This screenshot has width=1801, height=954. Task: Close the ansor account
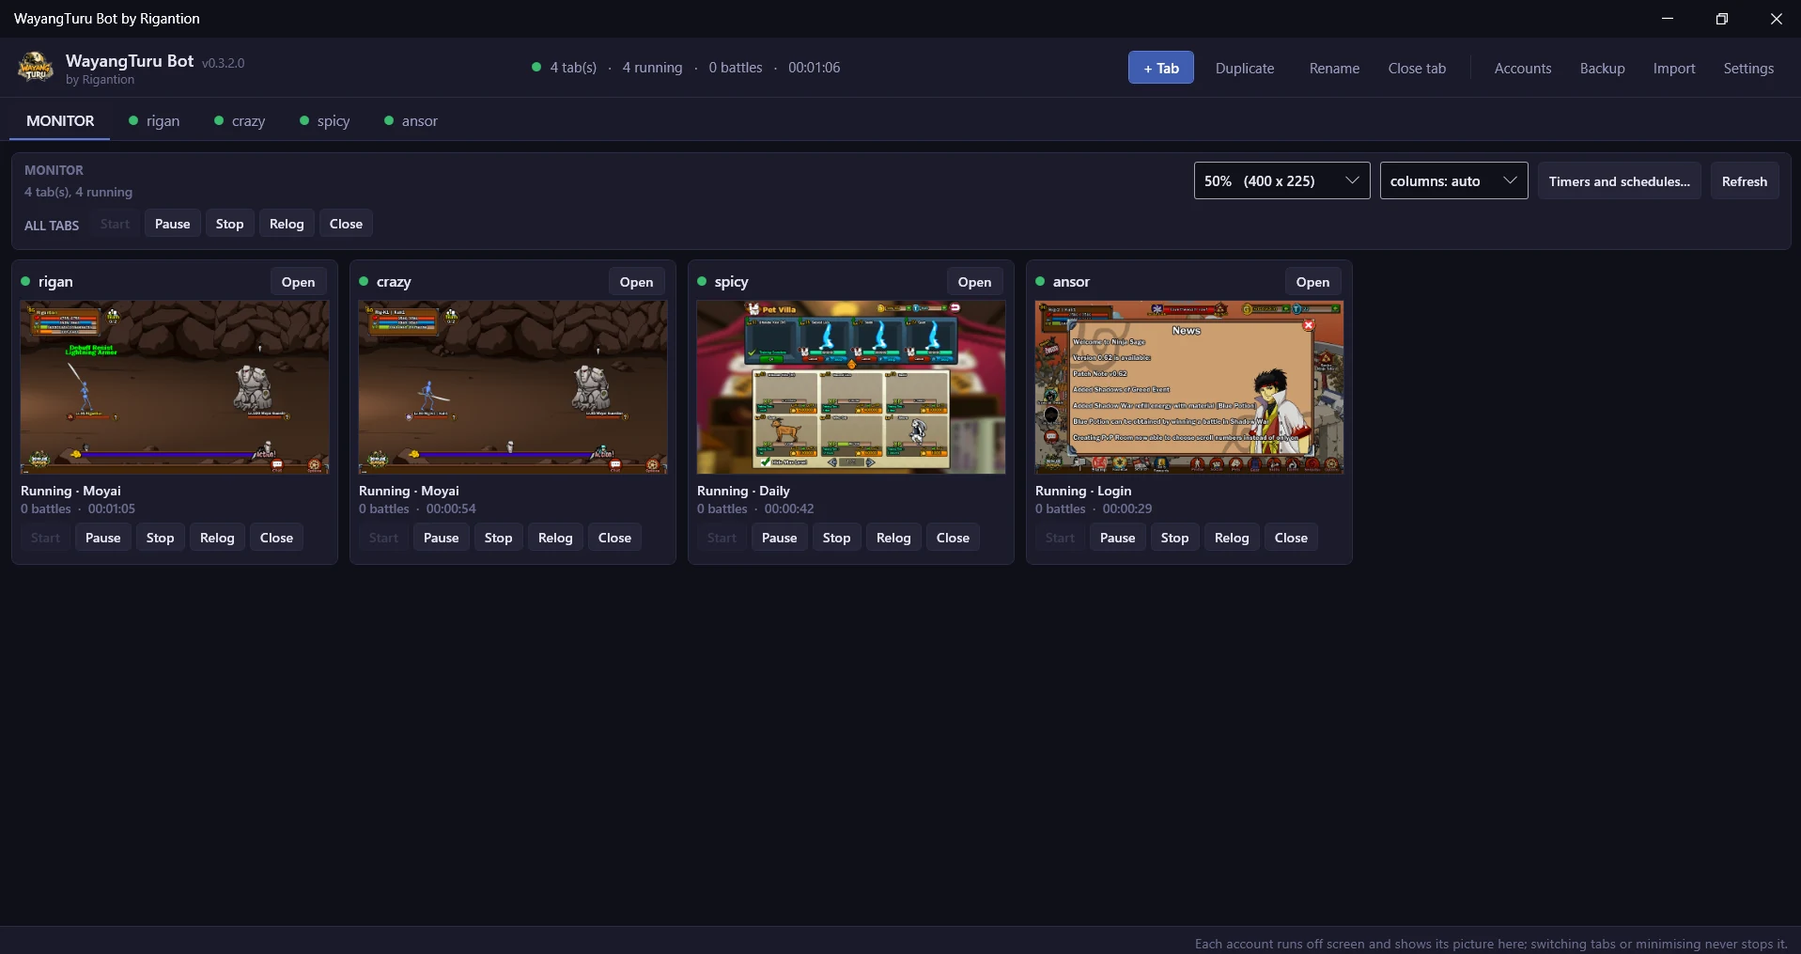1291,538
